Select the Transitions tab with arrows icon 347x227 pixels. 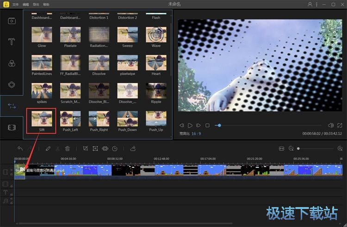[12, 106]
